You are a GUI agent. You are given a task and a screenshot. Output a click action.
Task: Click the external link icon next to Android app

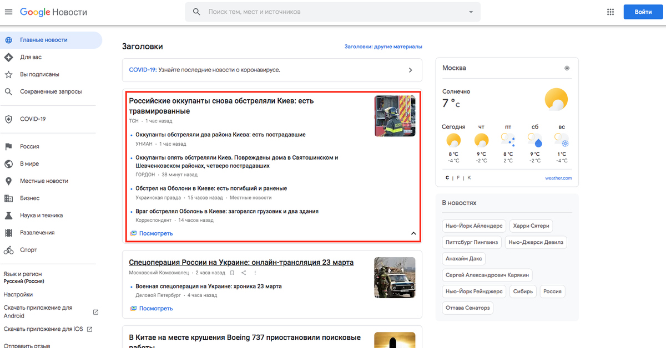tap(95, 312)
